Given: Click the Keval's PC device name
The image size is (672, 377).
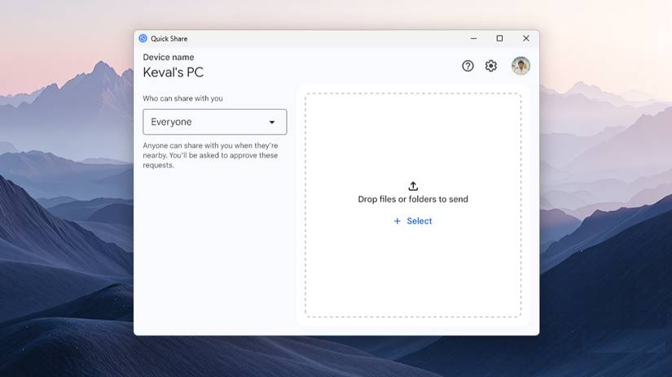Looking at the screenshot, I should (173, 72).
